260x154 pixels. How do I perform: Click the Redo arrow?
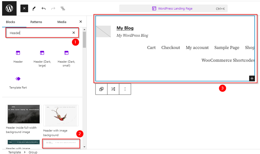tap(53, 8)
